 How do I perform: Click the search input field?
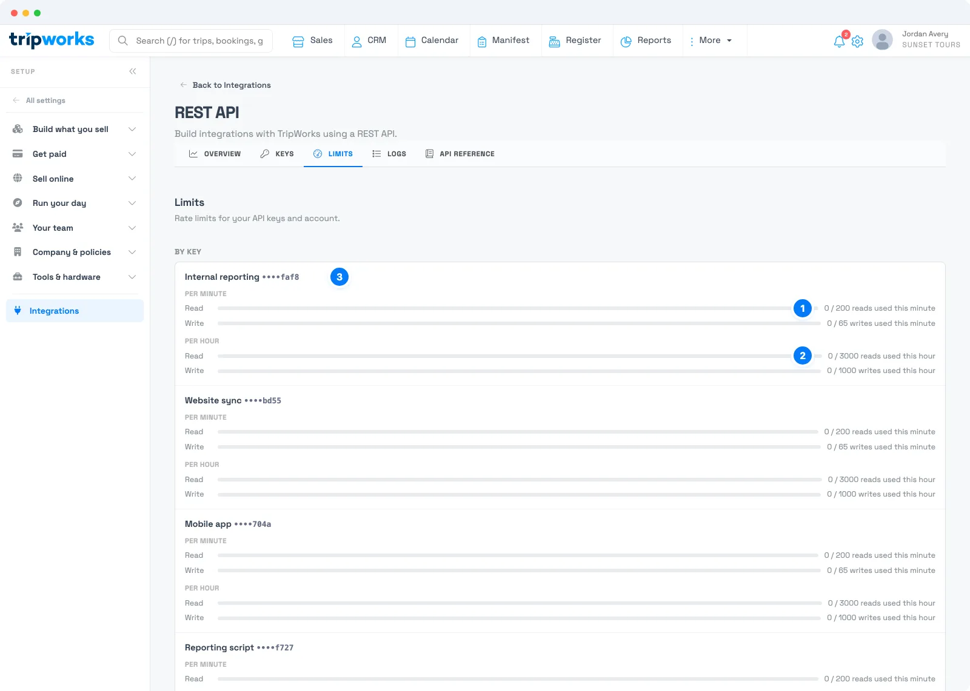191,41
